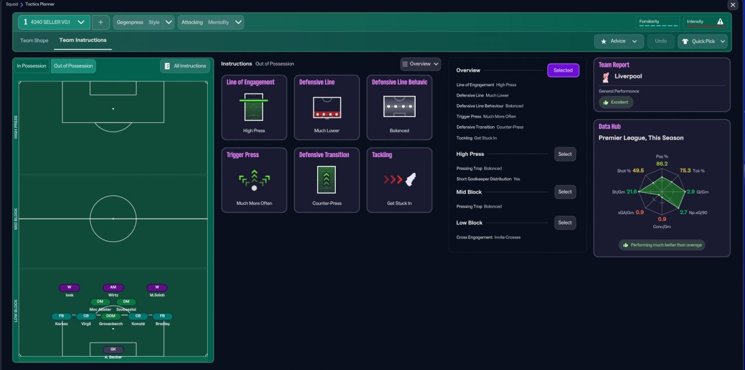Viewport: 745px width, 370px height.
Task: Click the Select button for High Press
Action: 565,154
